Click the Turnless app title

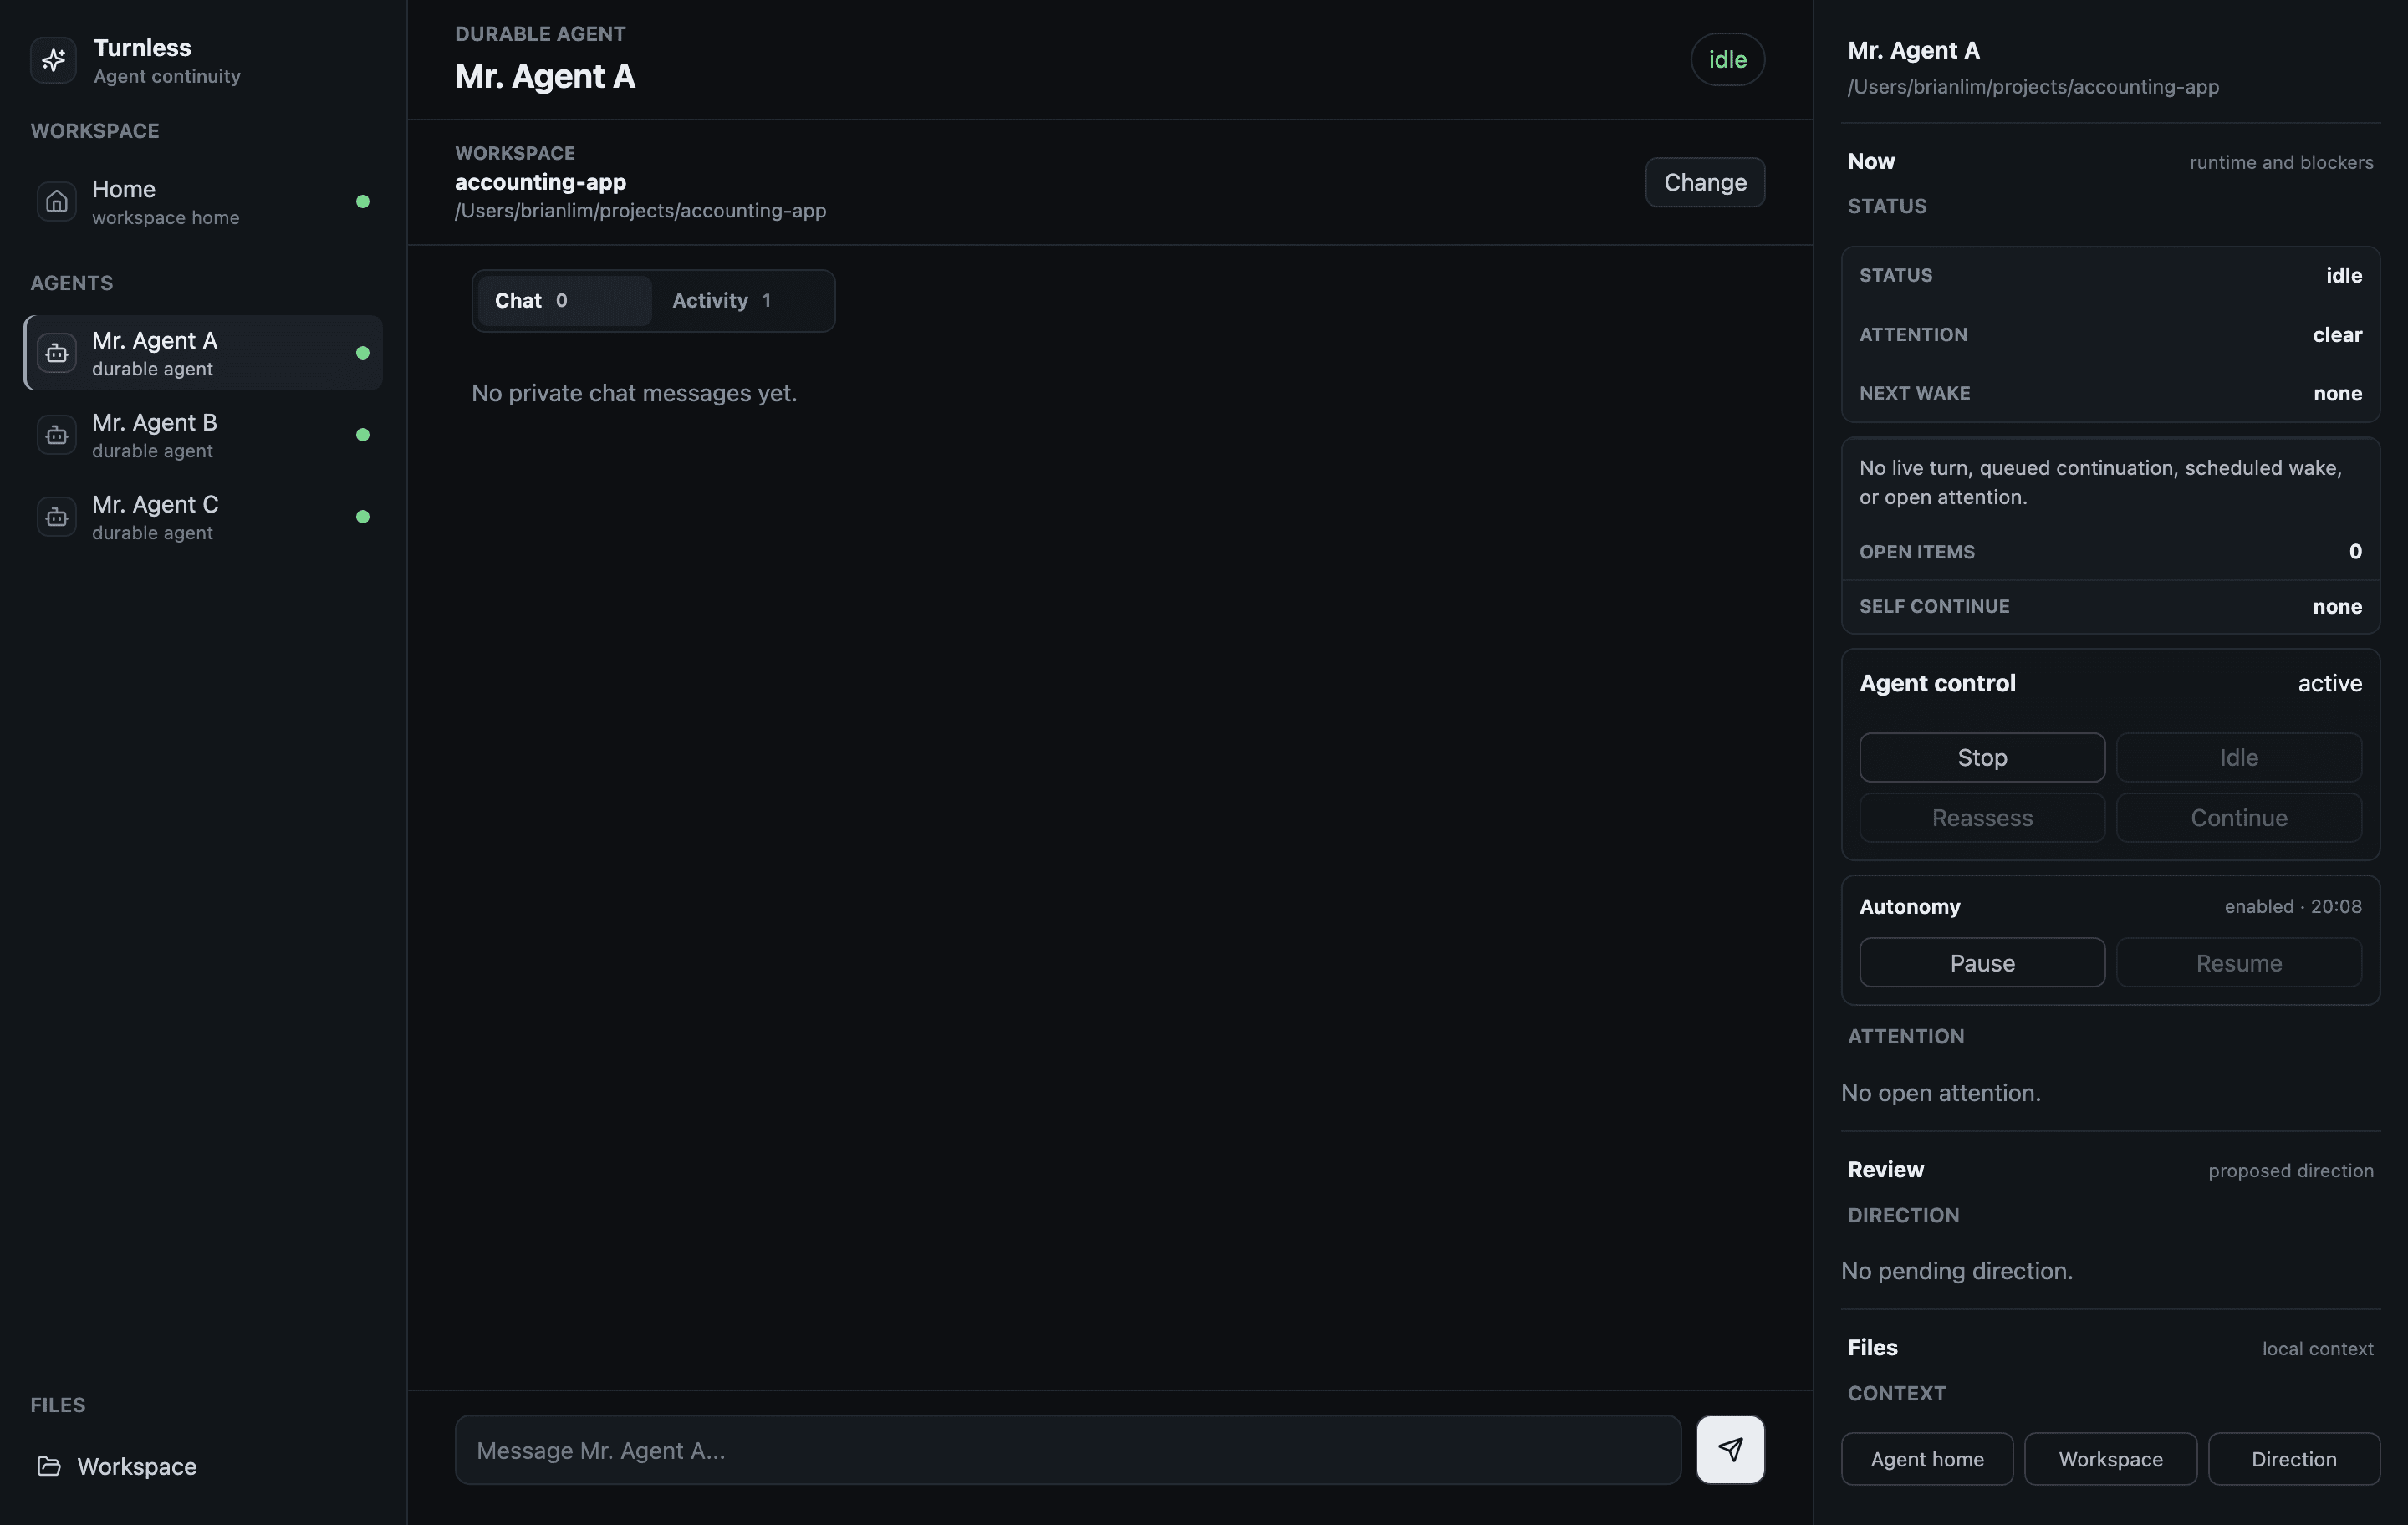142,48
